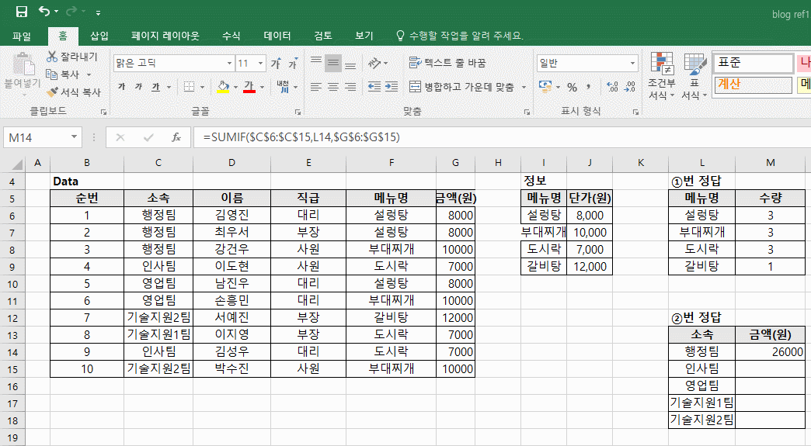Toggle middle vertical alignment
Viewport: 811px width, 446px height.
(333, 63)
